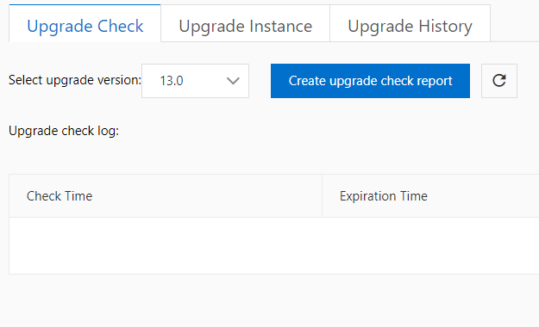This screenshot has height=327, width=539.
Task: Click Create upgrade check report button
Action: (370, 81)
